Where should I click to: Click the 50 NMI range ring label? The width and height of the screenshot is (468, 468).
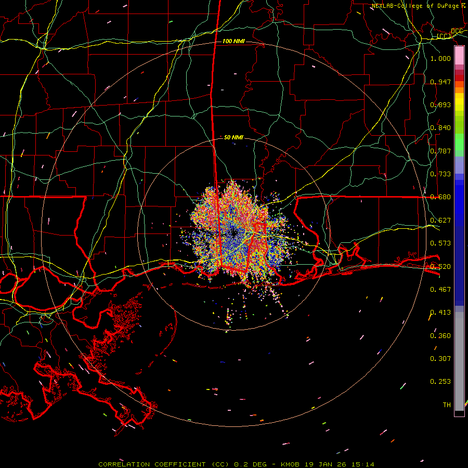coord(233,137)
